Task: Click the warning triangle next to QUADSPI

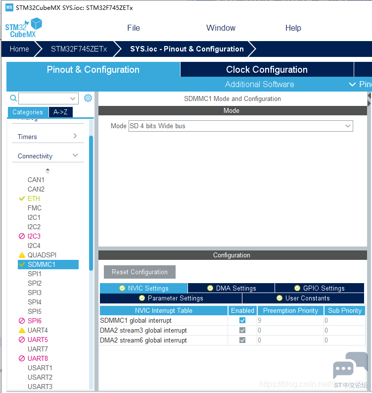Action: click(22, 255)
